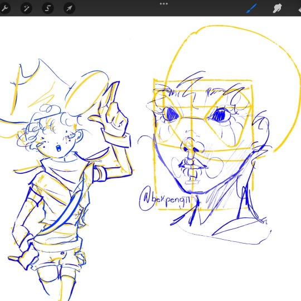Tap the three-dot menu at top center
The width and height of the screenshot is (301, 301).
pyautogui.click(x=164, y=4)
